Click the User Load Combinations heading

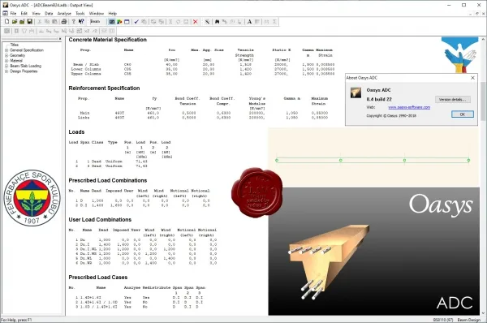[x=100, y=220]
